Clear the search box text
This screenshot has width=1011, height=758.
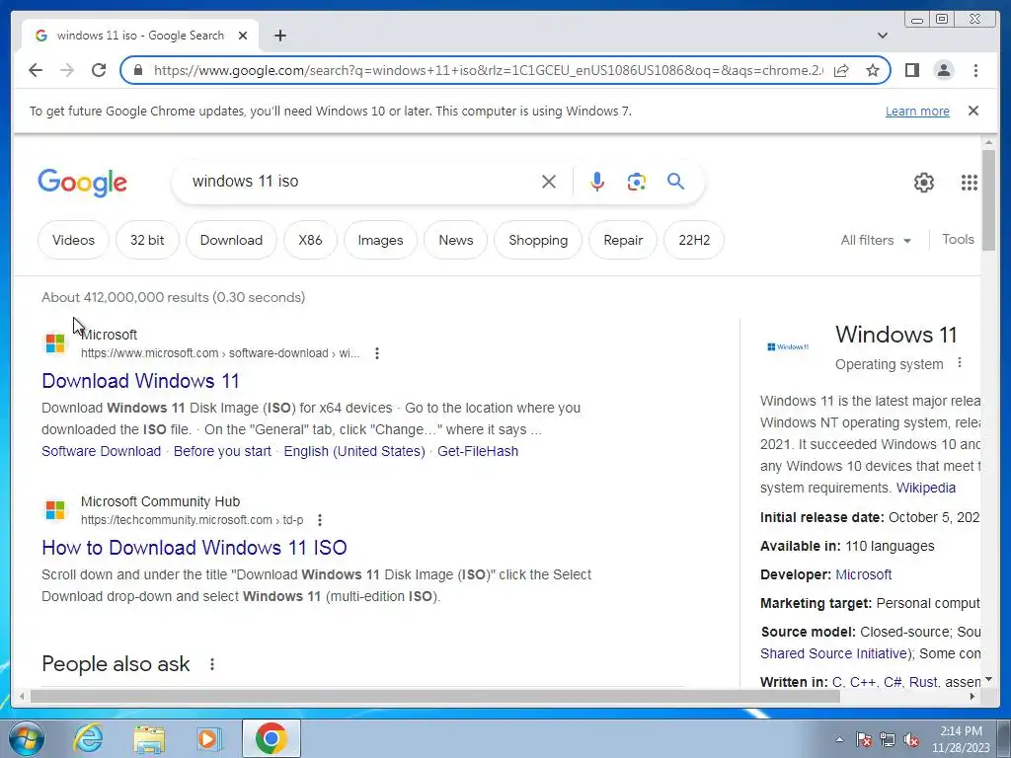click(549, 182)
